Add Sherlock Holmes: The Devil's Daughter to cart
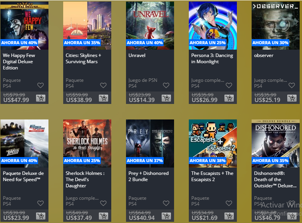The height and width of the screenshot is (223, 302). tap(104, 216)
